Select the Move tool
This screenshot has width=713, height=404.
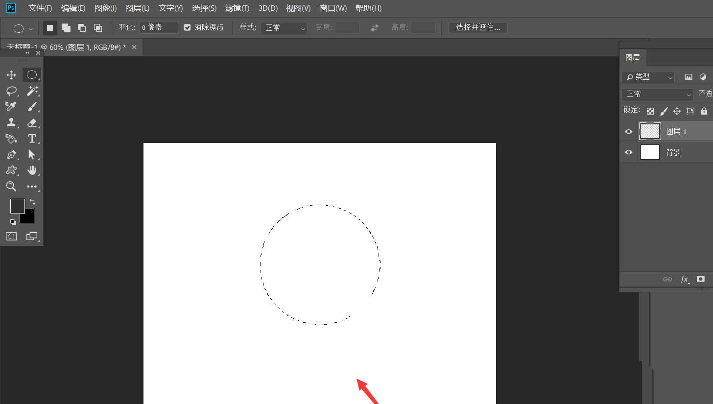pos(11,74)
